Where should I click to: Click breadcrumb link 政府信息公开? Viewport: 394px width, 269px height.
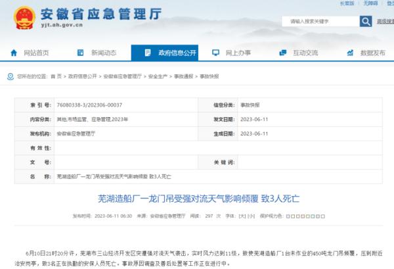83,76
